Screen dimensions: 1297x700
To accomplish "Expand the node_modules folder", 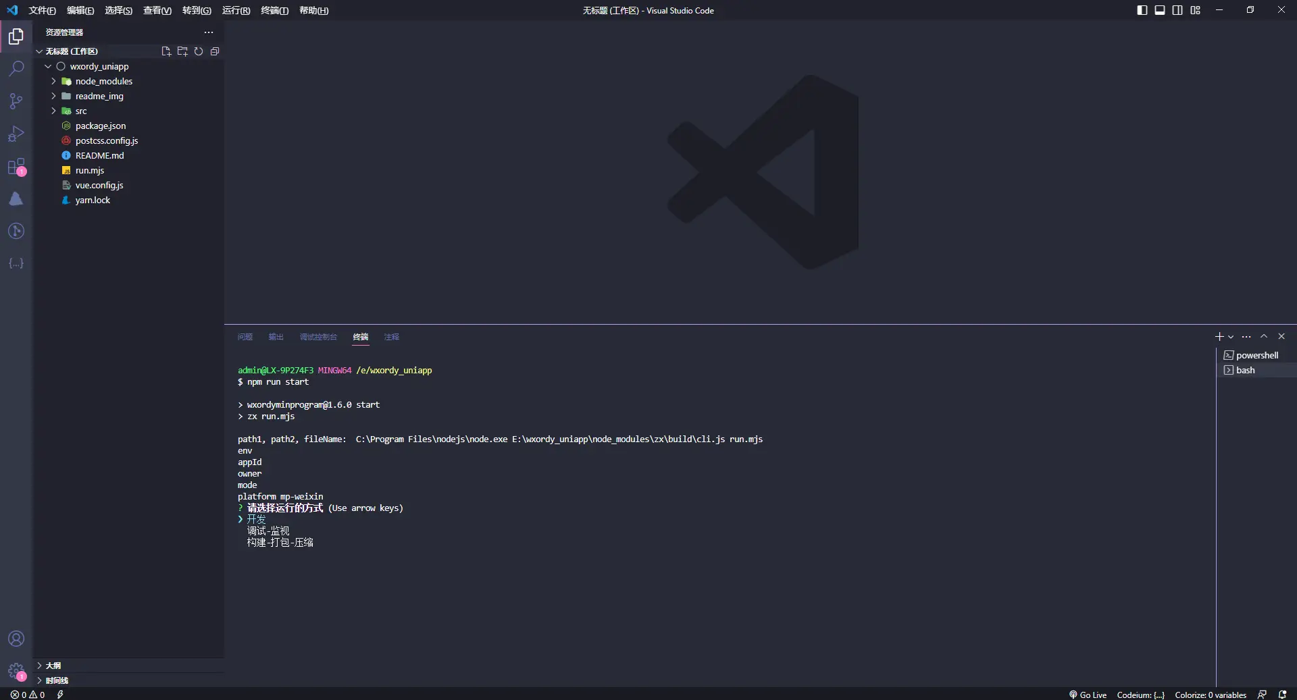I will pyautogui.click(x=54, y=81).
